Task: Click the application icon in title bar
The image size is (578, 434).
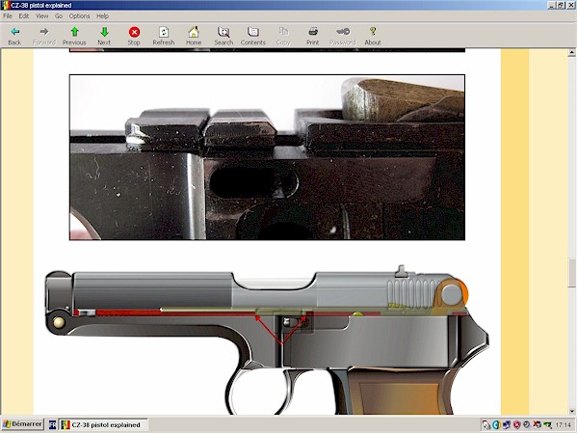Action: [x=5, y=5]
